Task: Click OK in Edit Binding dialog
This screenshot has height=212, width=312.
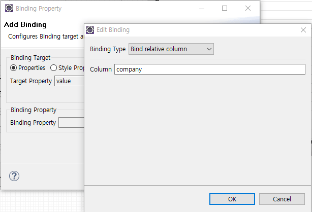Action: (232, 199)
